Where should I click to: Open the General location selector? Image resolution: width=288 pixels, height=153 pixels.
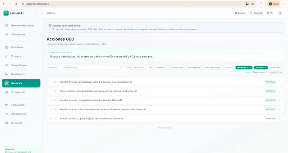(256, 13)
